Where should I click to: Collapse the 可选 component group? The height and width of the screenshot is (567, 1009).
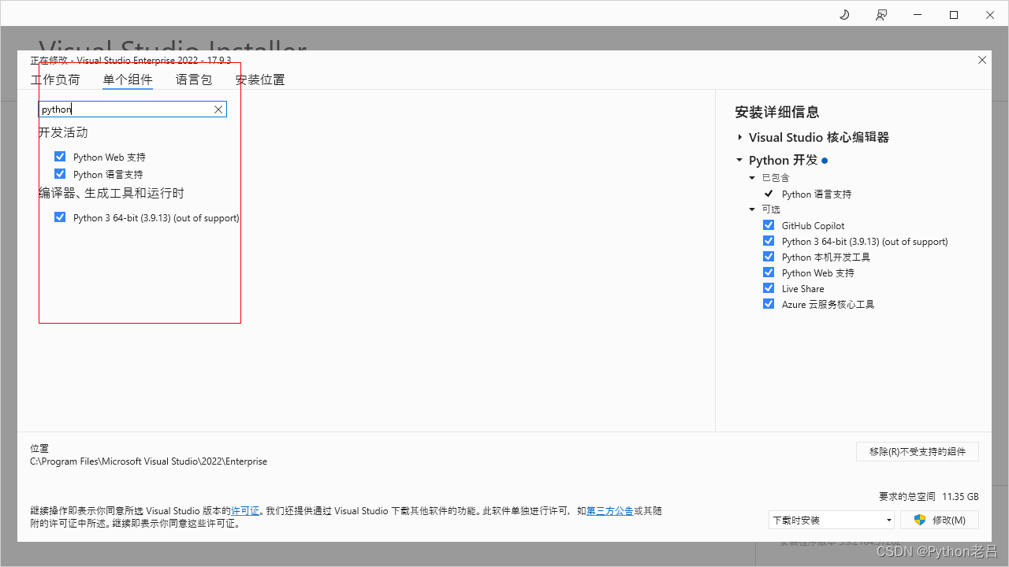coord(752,209)
